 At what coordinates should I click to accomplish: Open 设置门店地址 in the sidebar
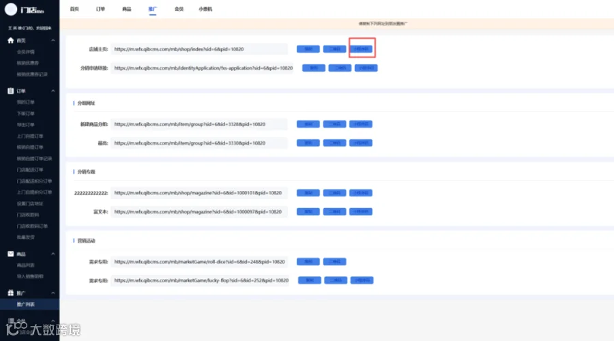(30, 204)
